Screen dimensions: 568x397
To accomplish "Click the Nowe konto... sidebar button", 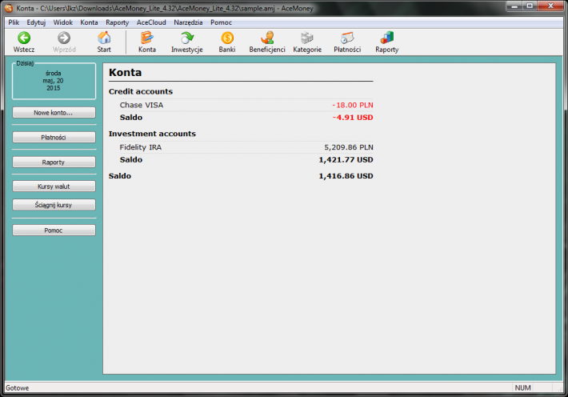I will point(54,113).
